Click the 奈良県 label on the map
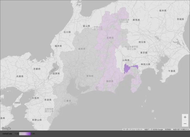Image resolution: width=190 pixels, height=137 pixels. coord(48,100)
